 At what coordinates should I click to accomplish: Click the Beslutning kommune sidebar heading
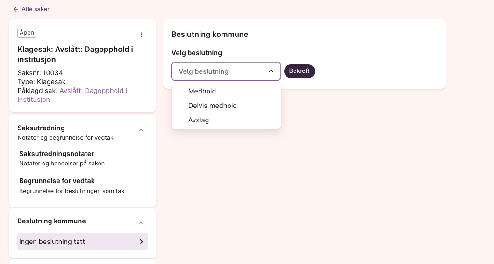click(51, 221)
